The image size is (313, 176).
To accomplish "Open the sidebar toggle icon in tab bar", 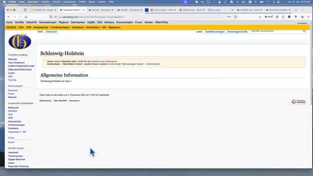I will [x=25, y=10].
